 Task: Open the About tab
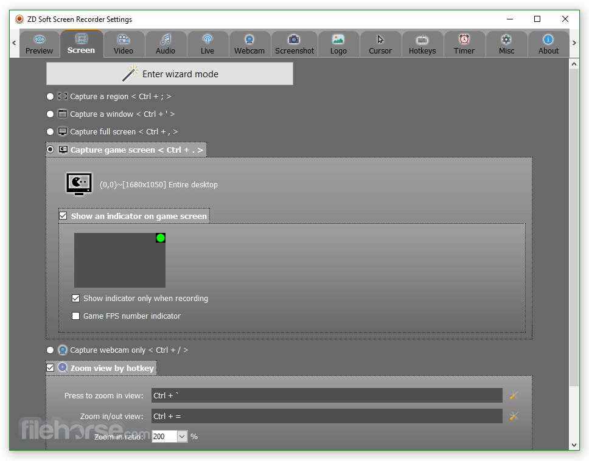click(x=548, y=44)
